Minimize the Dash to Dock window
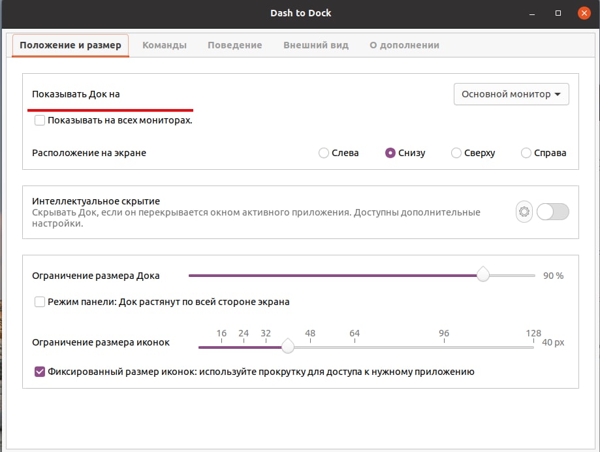 coord(532,14)
